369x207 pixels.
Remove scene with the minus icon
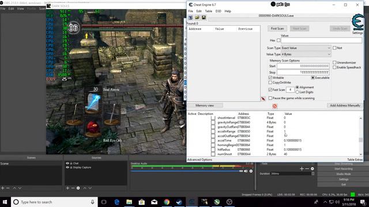(8, 188)
